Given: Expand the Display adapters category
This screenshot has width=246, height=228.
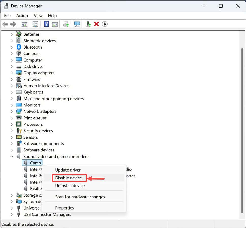Looking at the screenshot, I should 12,73.
